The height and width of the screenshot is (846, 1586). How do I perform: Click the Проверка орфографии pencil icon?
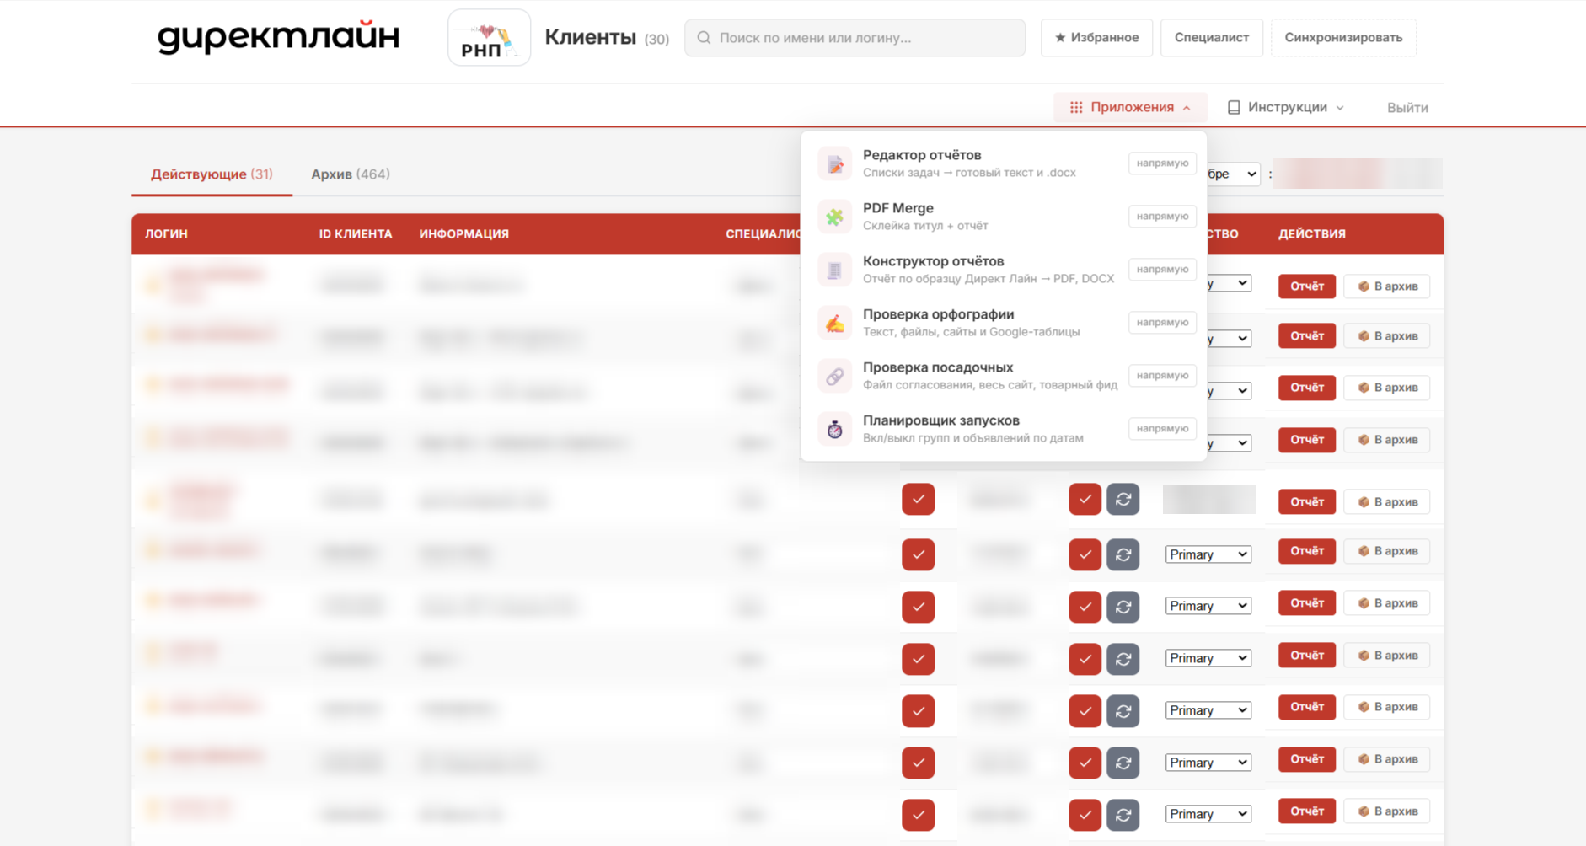(834, 323)
